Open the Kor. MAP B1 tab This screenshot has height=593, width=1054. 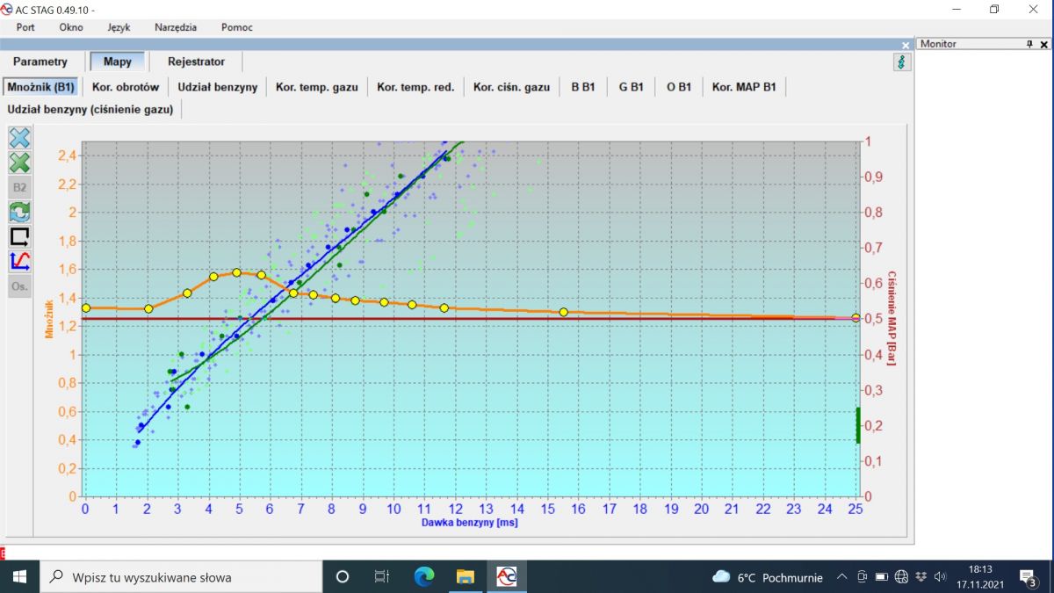(745, 87)
